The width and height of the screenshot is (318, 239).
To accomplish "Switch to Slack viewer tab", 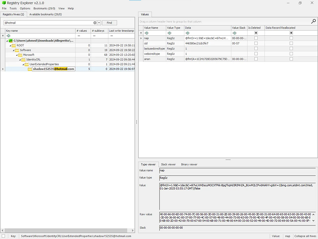I will (x=168, y=165).
